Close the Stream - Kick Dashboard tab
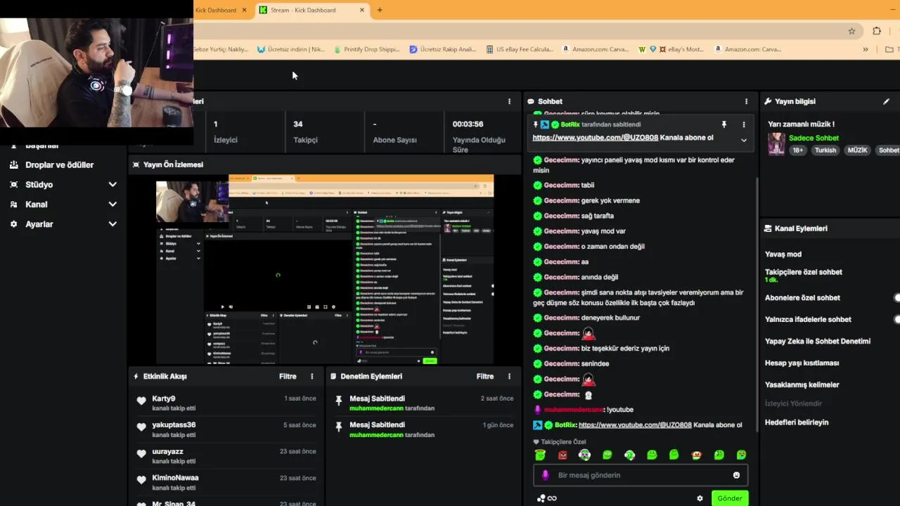The height and width of the screenshot is (506, 900). (x=362, y=10)
